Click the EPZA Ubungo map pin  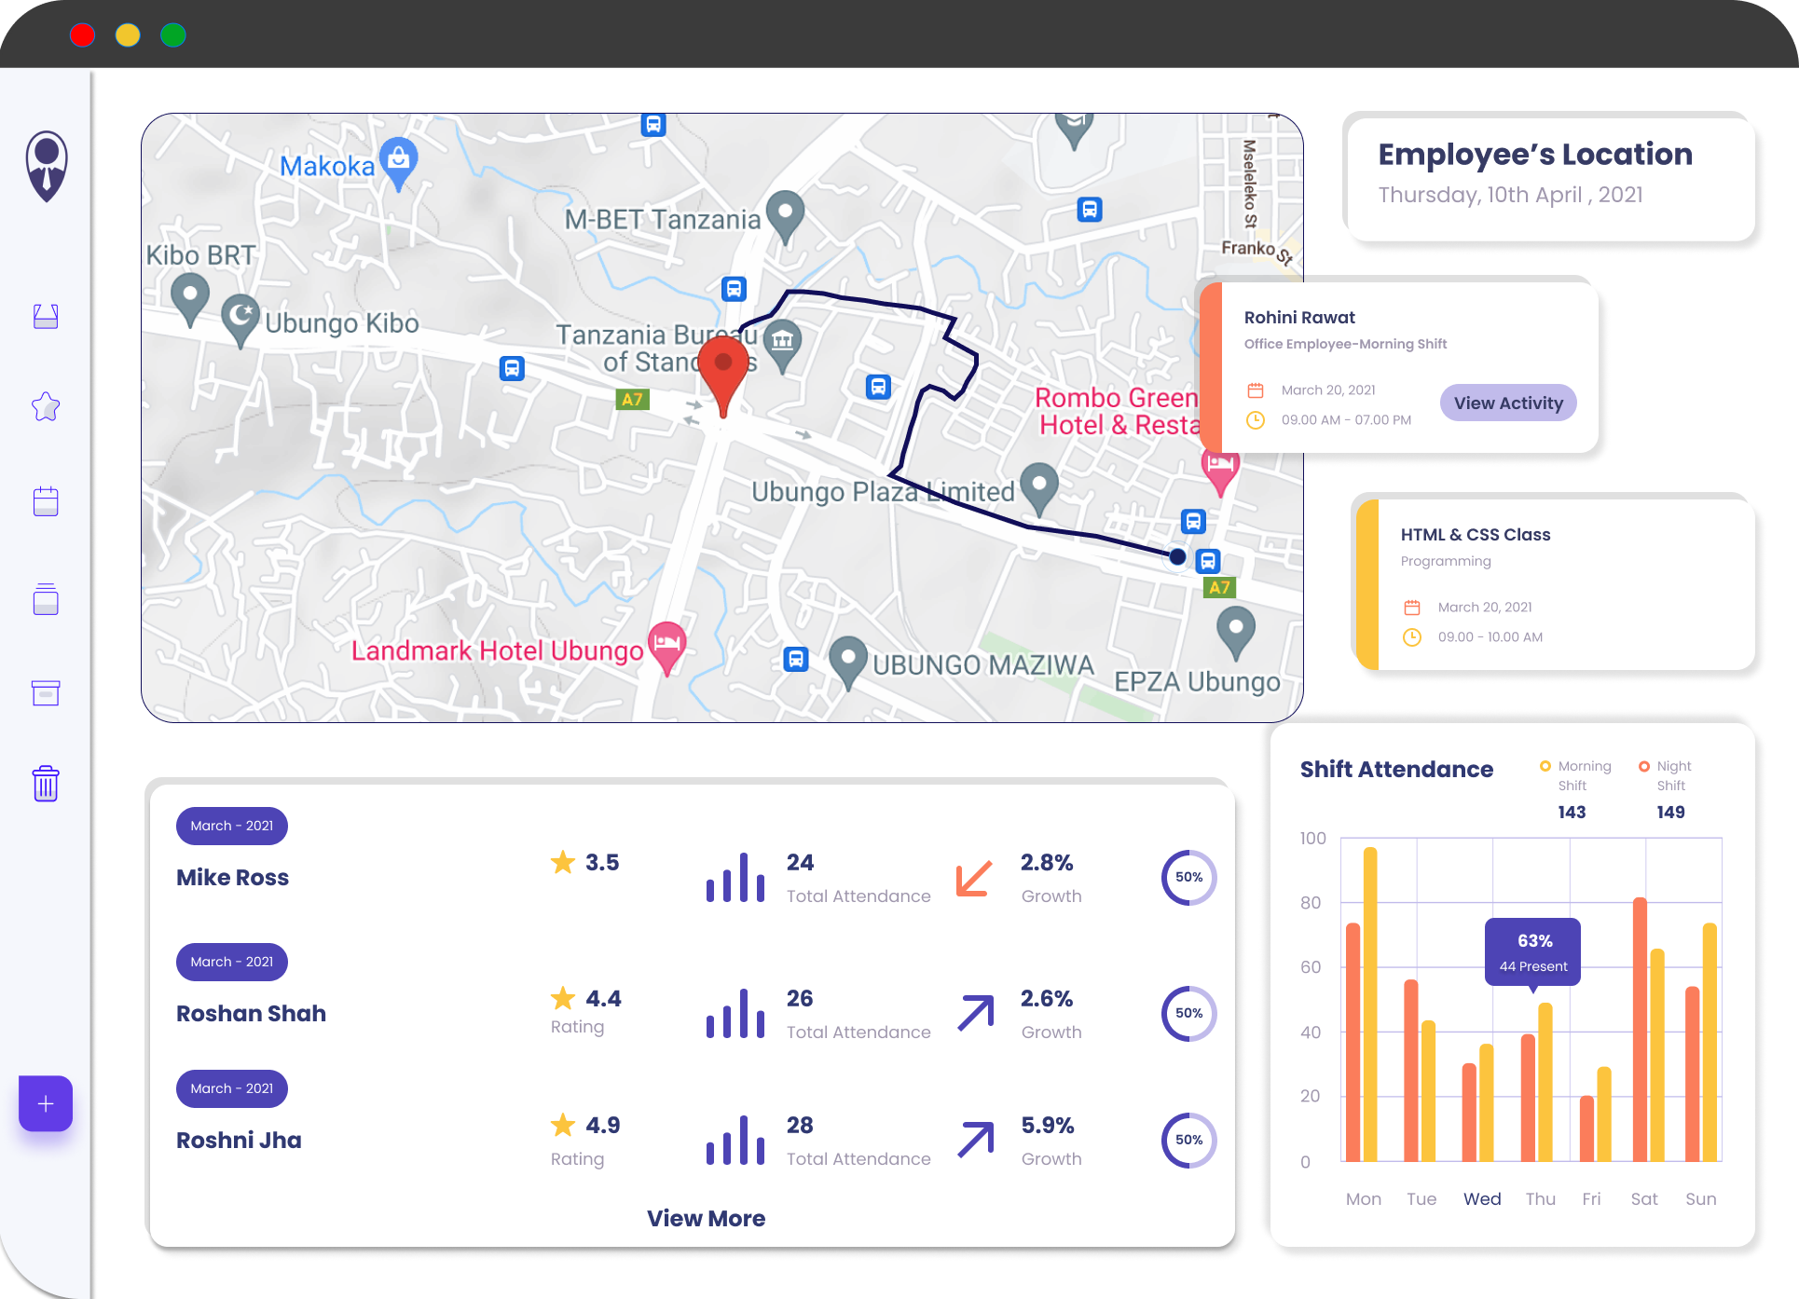click(1236, 633)
